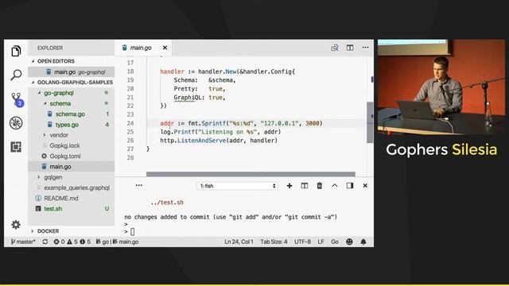509x286 pixels.
Task: Open Gopkg.toml file
Action: tap(72, 156)
